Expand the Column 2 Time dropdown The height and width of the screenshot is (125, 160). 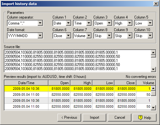point(89,23)
